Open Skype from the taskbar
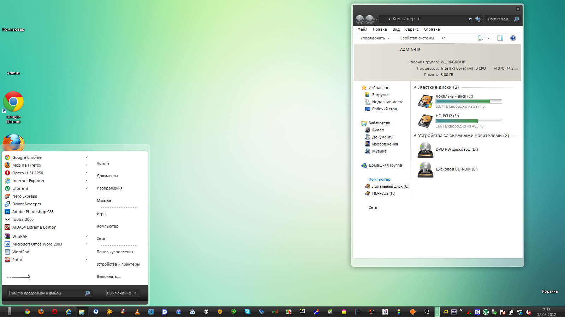 (x=248, y=312)
